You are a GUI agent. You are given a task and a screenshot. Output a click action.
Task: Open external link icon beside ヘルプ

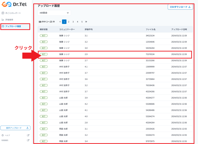pos(28,135)
